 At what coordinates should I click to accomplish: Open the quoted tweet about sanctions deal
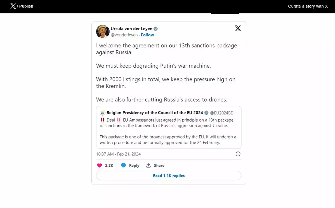[169, 131]
